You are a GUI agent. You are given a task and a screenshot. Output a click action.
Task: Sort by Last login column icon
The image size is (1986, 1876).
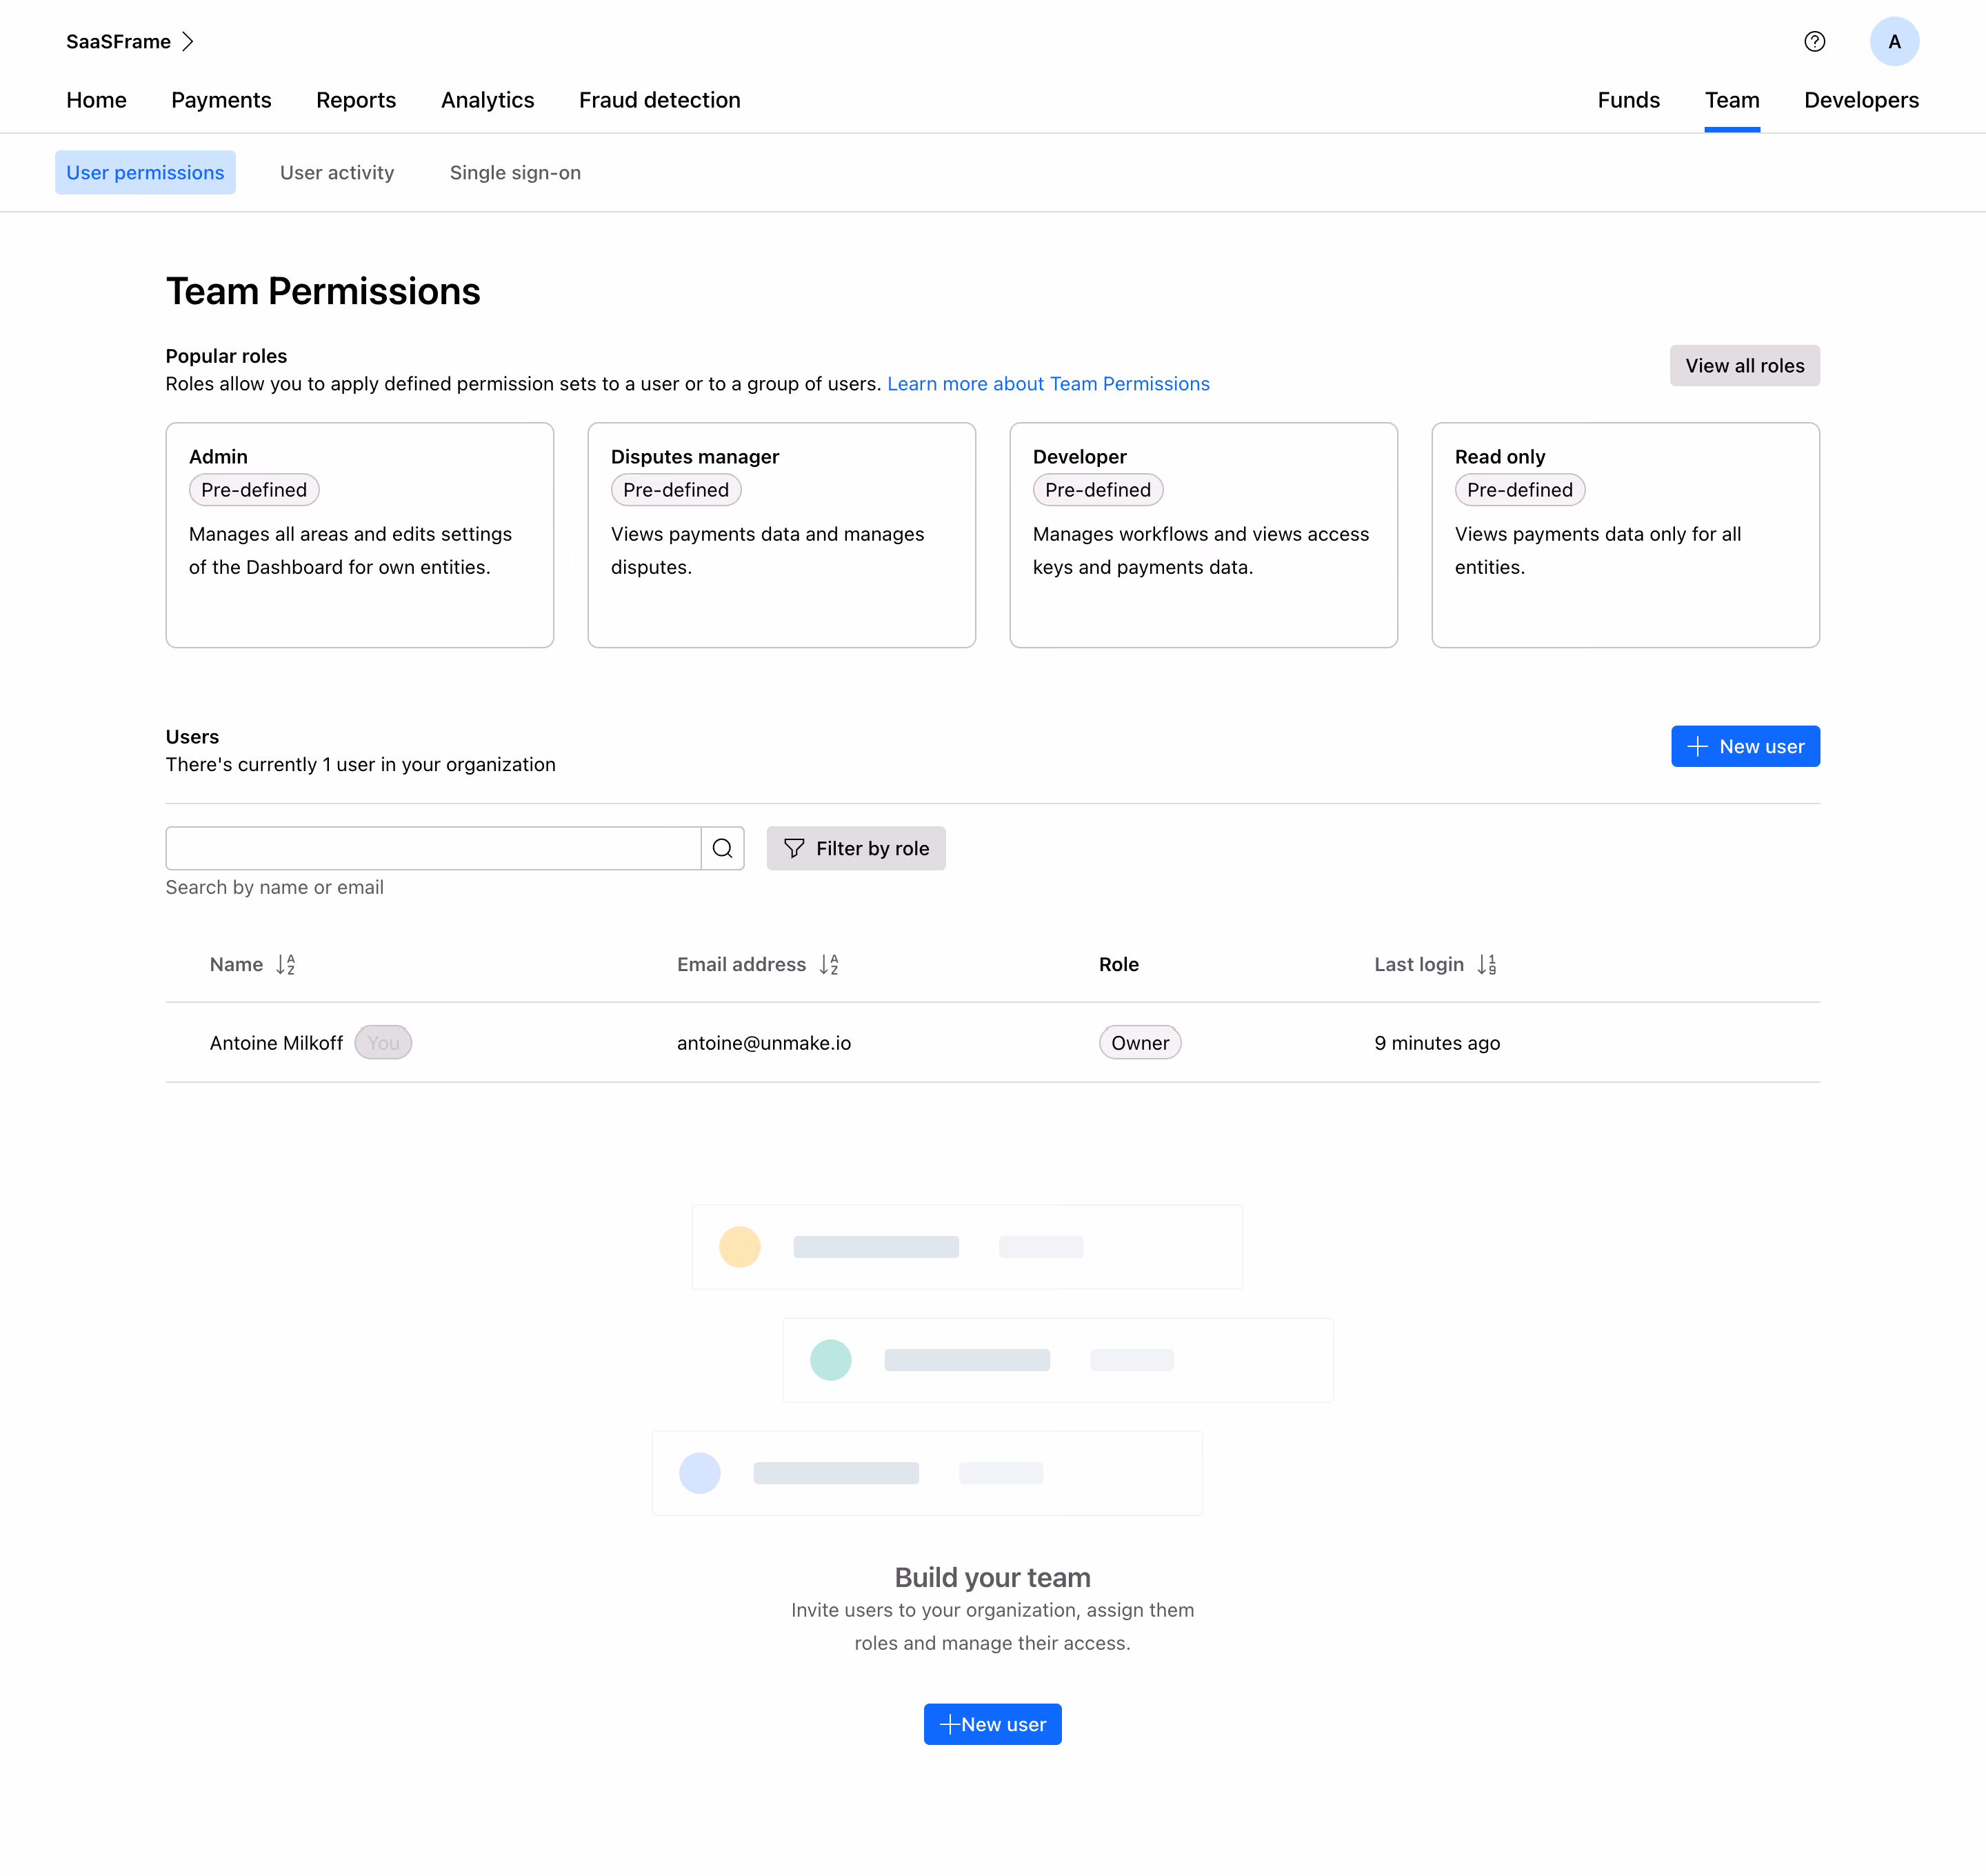(x=1487, y=964)
